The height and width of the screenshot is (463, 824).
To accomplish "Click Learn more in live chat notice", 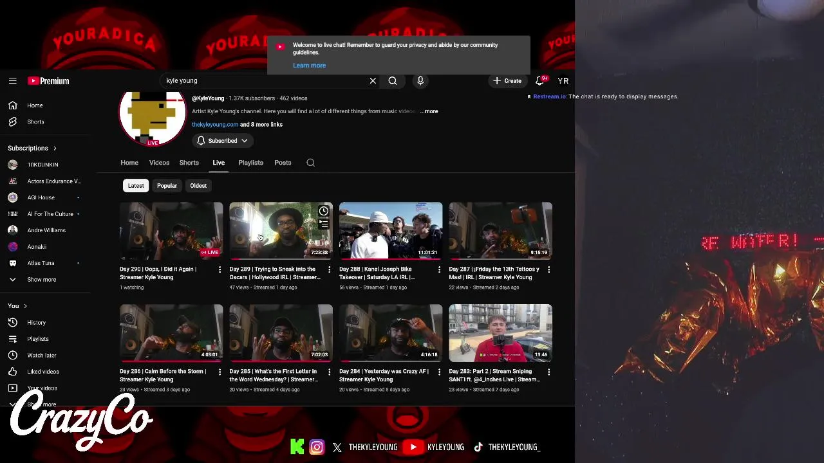I will pos(309,66).
